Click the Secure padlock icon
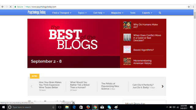 [x=15, y=7]
